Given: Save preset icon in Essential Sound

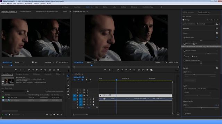Looking at the screenshot, I should click(216, 24).
